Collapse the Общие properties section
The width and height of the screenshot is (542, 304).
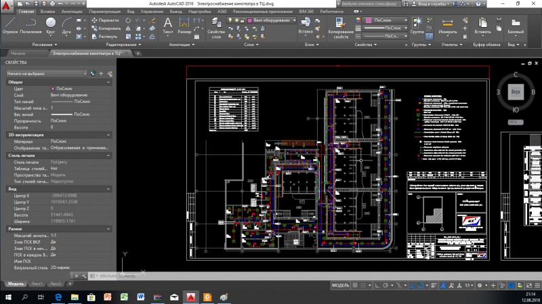pos(108,82)
